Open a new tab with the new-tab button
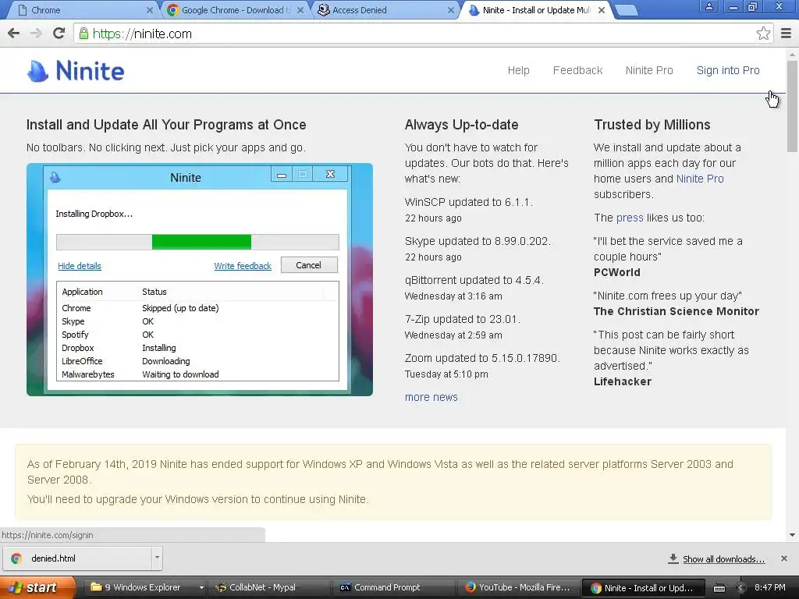This screenshot has height=599, width=799. click(x=627, y=10)
